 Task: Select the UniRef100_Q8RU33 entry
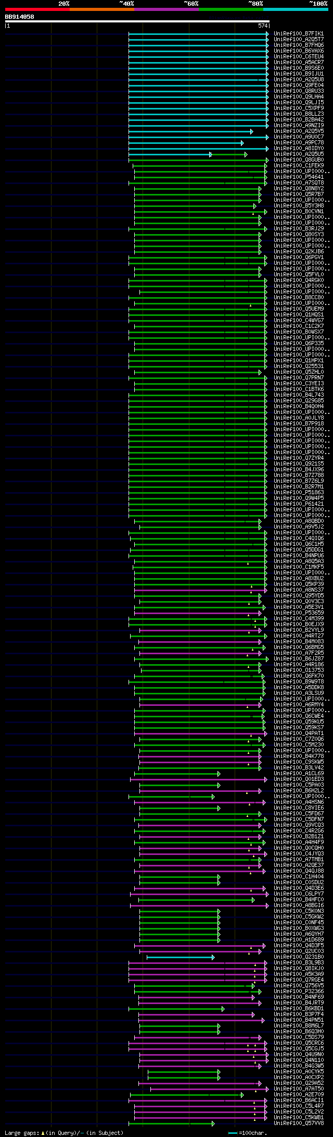[299, 91]
